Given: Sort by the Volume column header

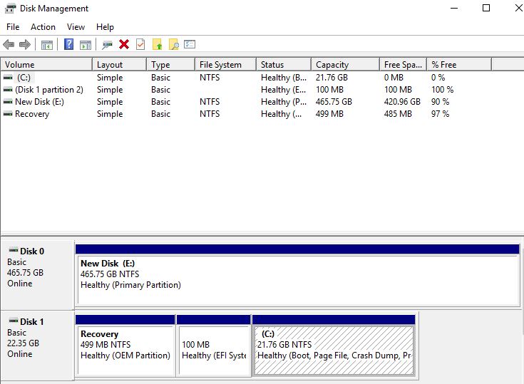Looking at the screenshot, I should point(46,64).
